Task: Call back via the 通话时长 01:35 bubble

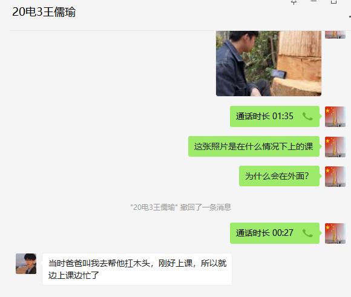Action: [275, 116]
